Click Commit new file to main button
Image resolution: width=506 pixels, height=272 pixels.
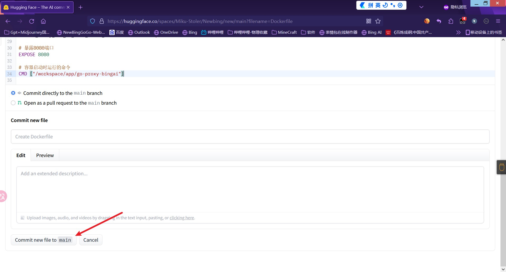pyautogui.click(x=43, y=240)
